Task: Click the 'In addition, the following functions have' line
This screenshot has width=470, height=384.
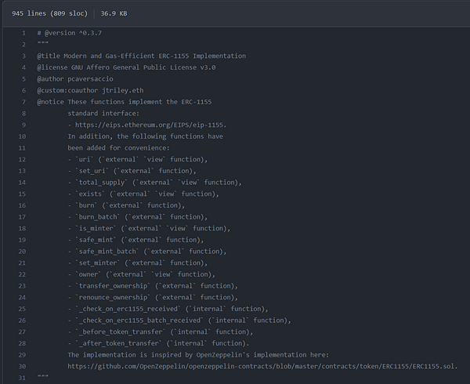Action: pyautogui.click(x=146, y=136)
